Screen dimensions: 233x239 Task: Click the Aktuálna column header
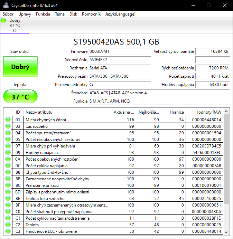point(124,112)
